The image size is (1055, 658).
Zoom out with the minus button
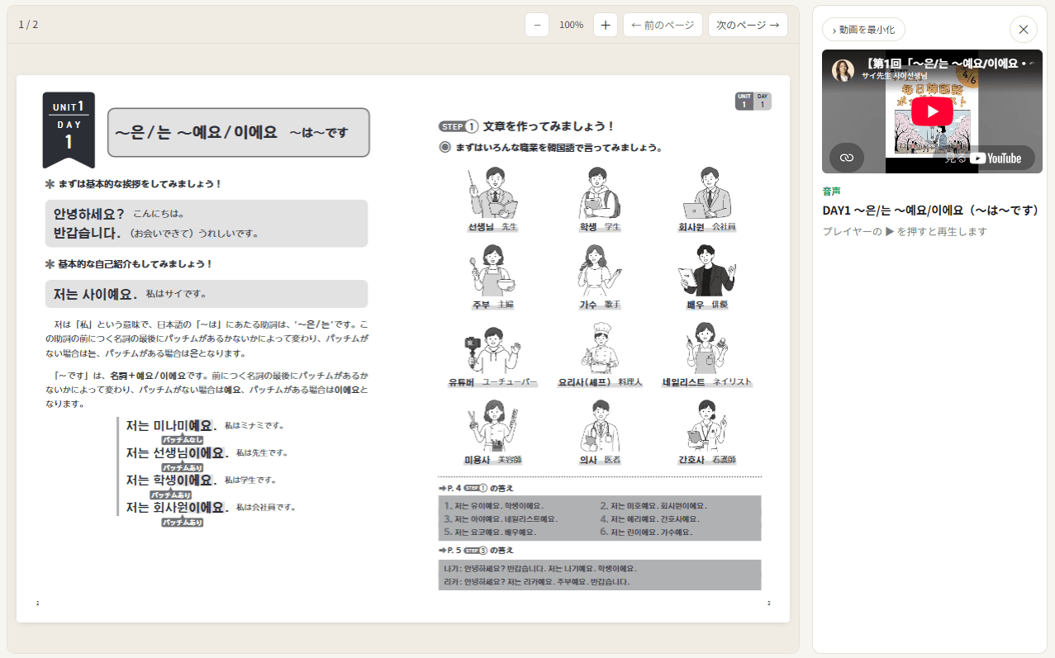537,25
